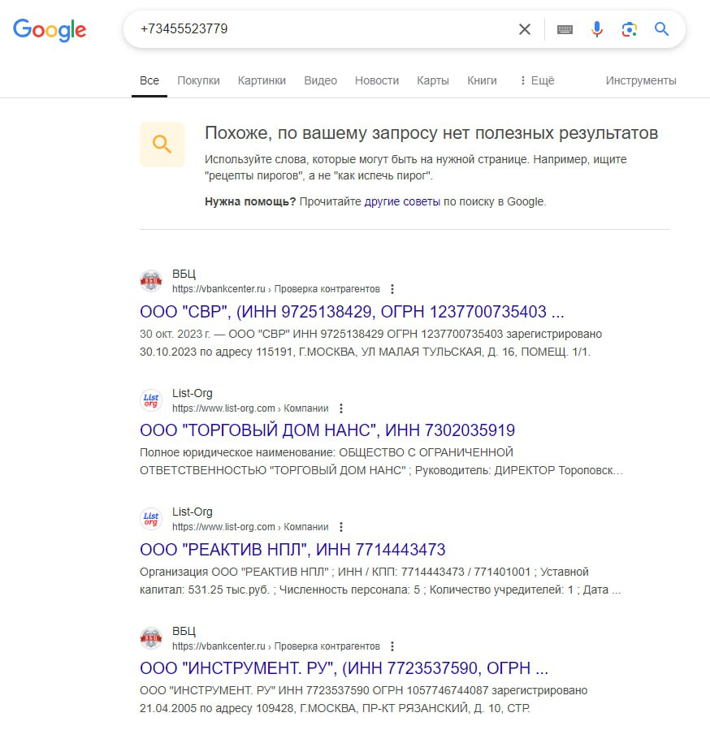Open the three-dot options for the ТОРГОВЫЙ ДОМ НАНС result
Viewport: 710px width, 743px height.
[x=340, y=408]
